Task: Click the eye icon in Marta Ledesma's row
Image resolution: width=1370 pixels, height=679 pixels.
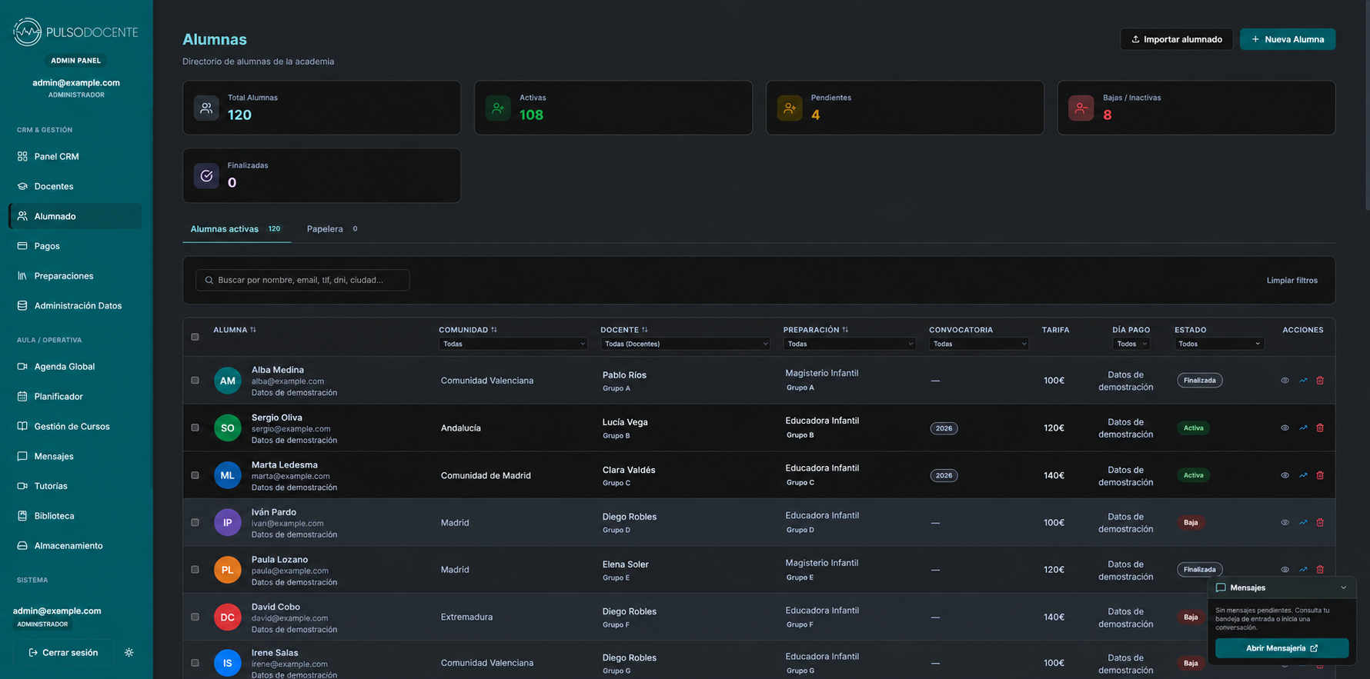Action: click(x=1285, y=475)
